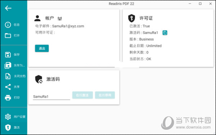Screen dimensions: 216x135
Task: Click the 激活码 : SamuRa1 license line
Action: 144,33
